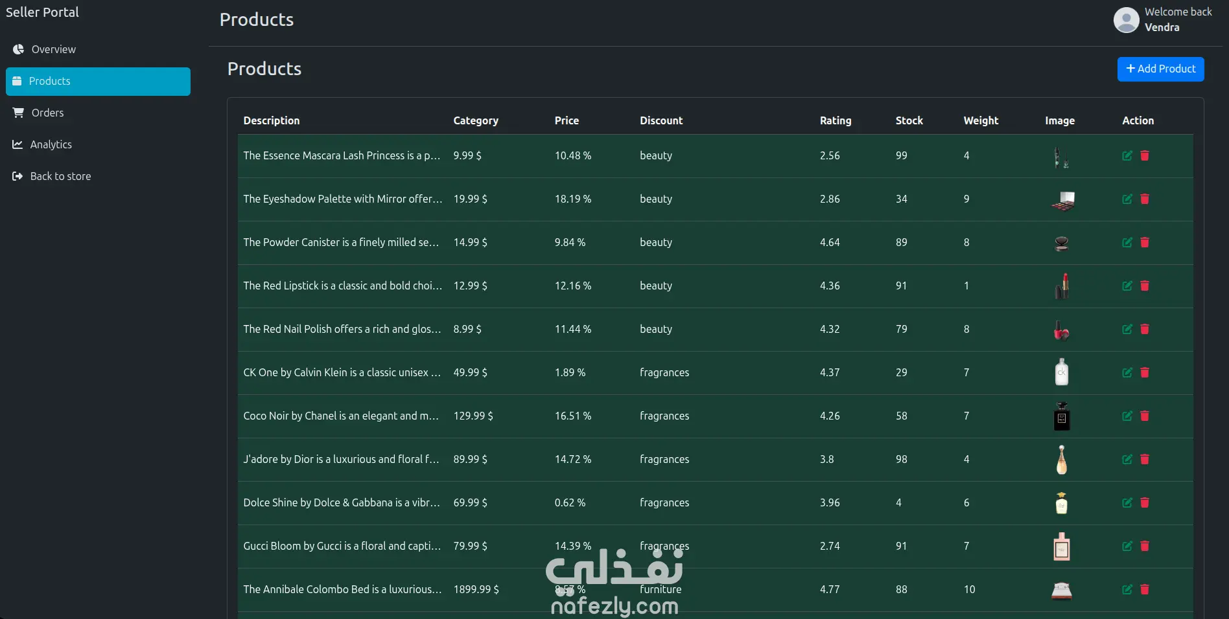Open the Dolce Shine bottle thumbnail
This screenshot has width=1229, height=619.
click(1061, 502)
